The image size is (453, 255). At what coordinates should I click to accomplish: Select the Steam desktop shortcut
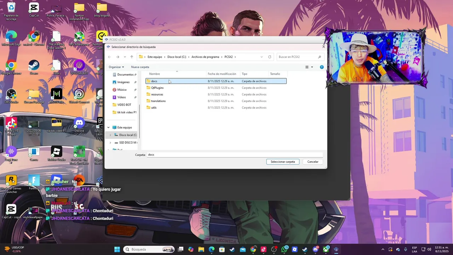tap(34, 67)
